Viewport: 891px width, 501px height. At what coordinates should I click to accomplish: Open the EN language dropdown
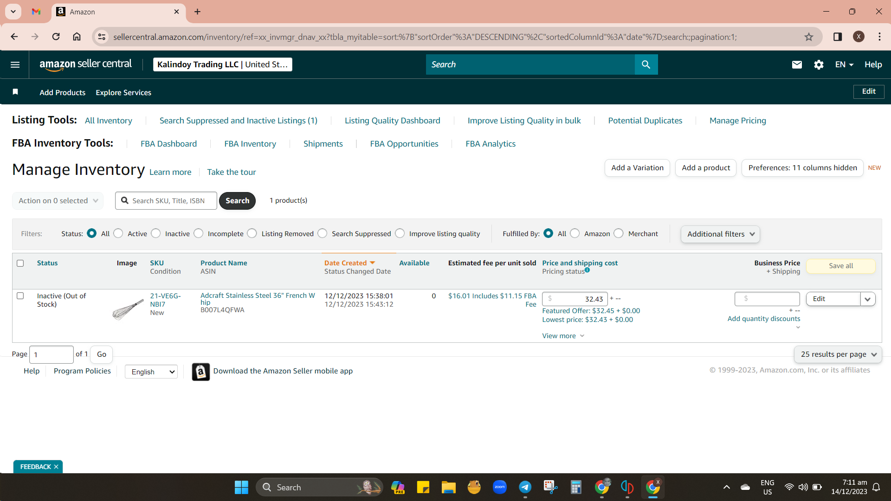(844, 64)
